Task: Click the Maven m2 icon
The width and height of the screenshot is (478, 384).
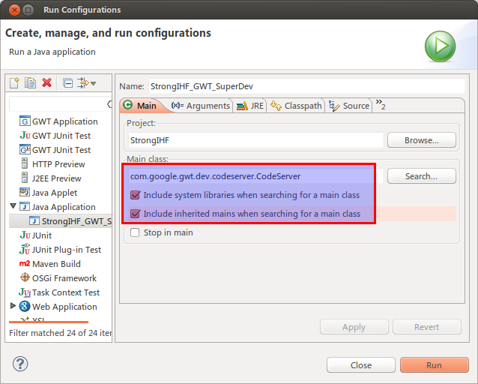Action: tap(25, 263)
